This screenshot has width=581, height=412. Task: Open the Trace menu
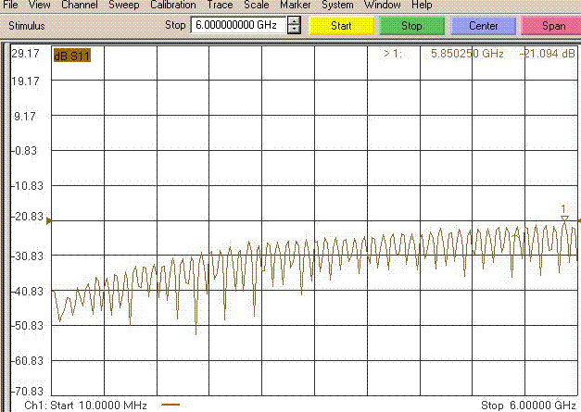coord(220,5)
